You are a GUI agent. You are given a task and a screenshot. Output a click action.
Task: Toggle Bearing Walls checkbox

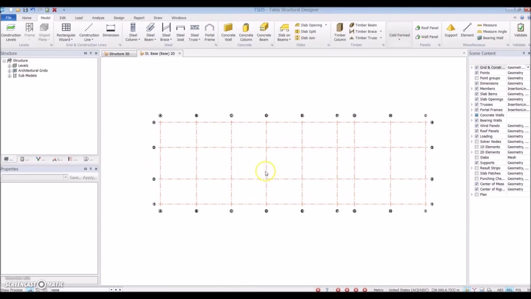(x=476, y=120)
